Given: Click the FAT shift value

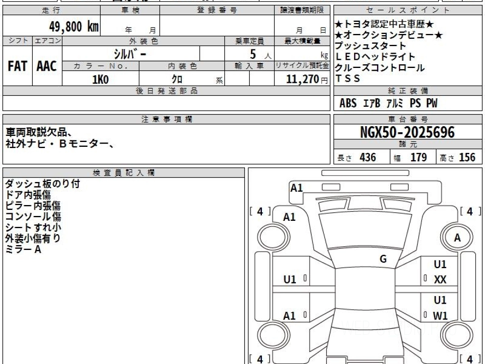Looking at the screenshot, I should pyautogui.click(x=17, y=66).
